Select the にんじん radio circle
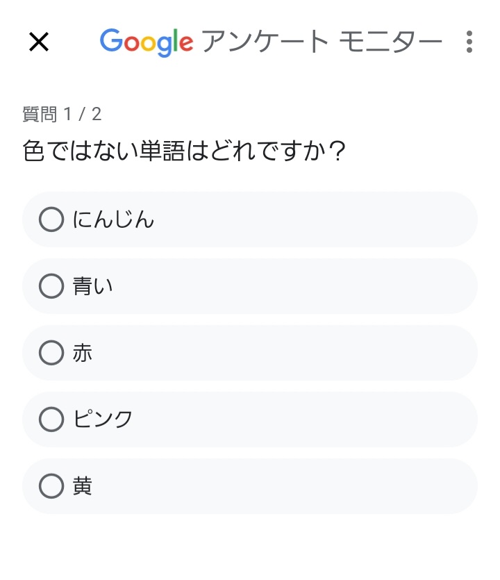The height and width of the screenshot is (580, 500). (x=51, y=219)
